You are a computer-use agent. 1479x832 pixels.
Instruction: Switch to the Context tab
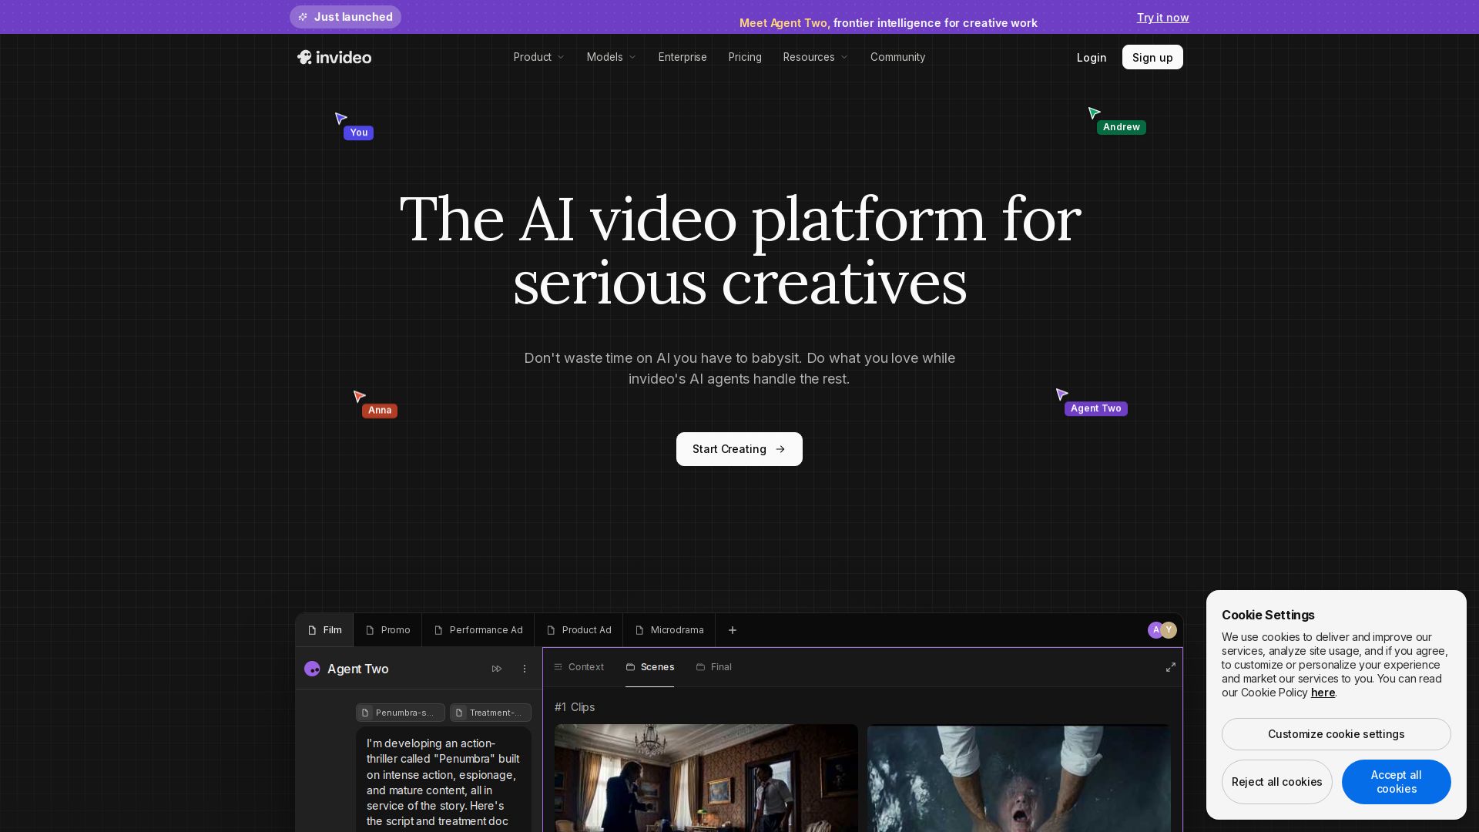click(579, 667)
